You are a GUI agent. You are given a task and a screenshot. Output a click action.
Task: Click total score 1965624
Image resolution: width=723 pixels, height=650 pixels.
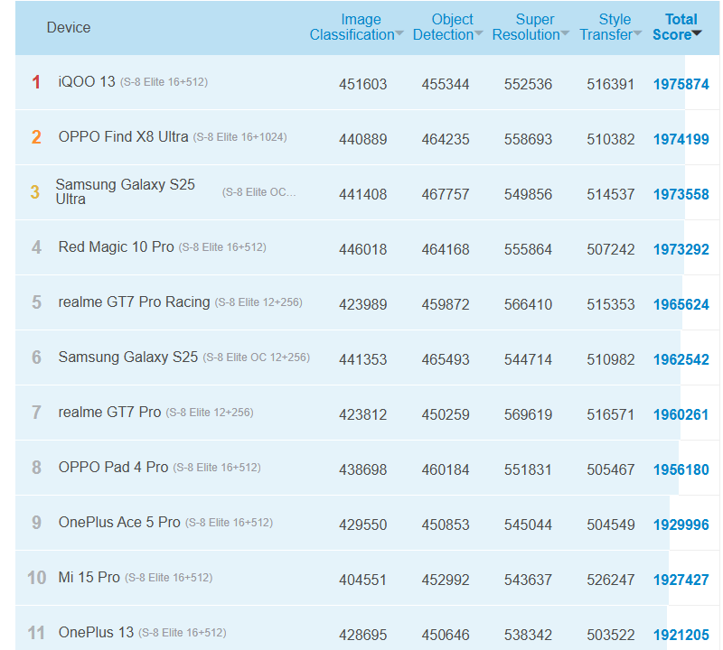tap(681, 304)
